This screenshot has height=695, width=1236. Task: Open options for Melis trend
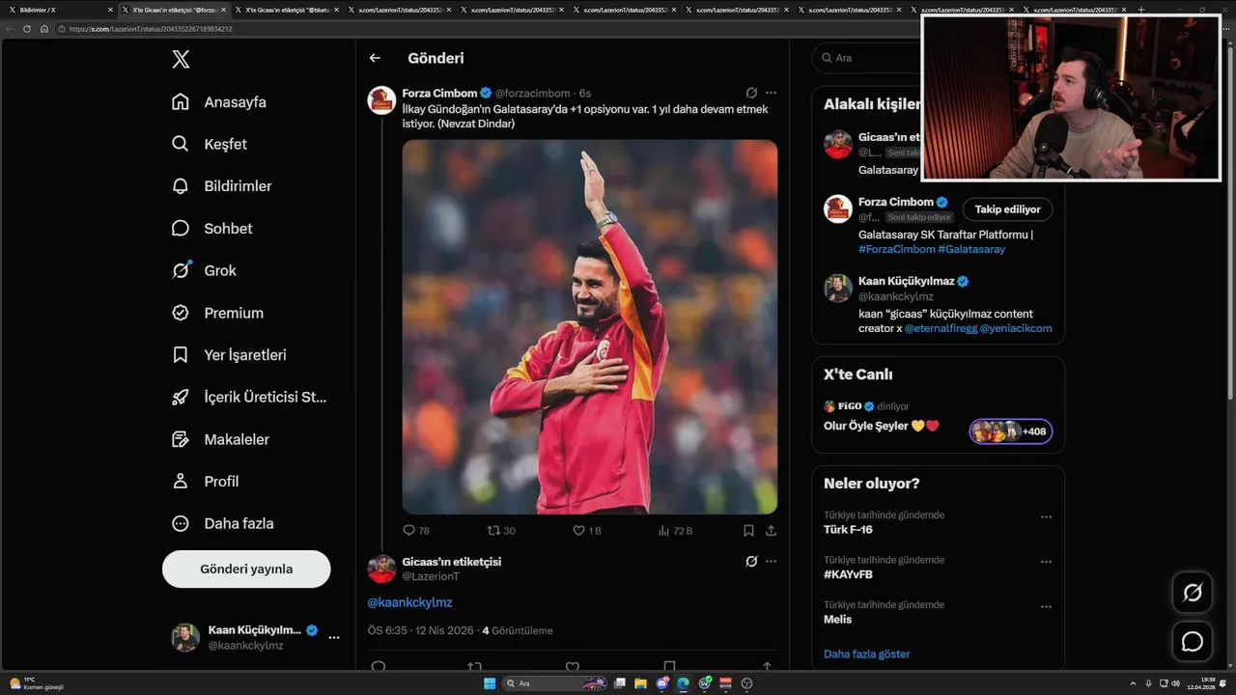[1046, 607]
